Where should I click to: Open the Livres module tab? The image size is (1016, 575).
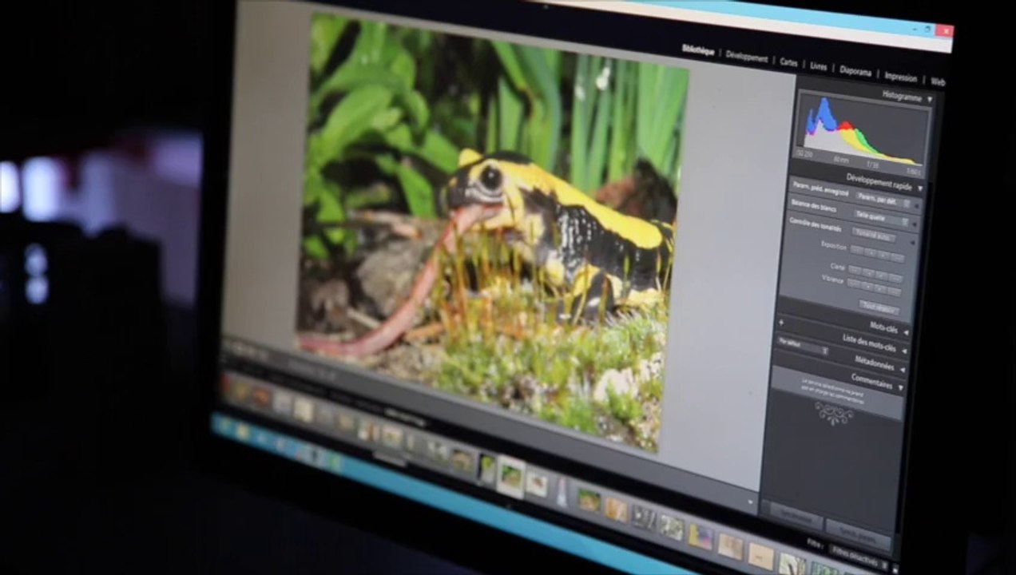(819, 66)
